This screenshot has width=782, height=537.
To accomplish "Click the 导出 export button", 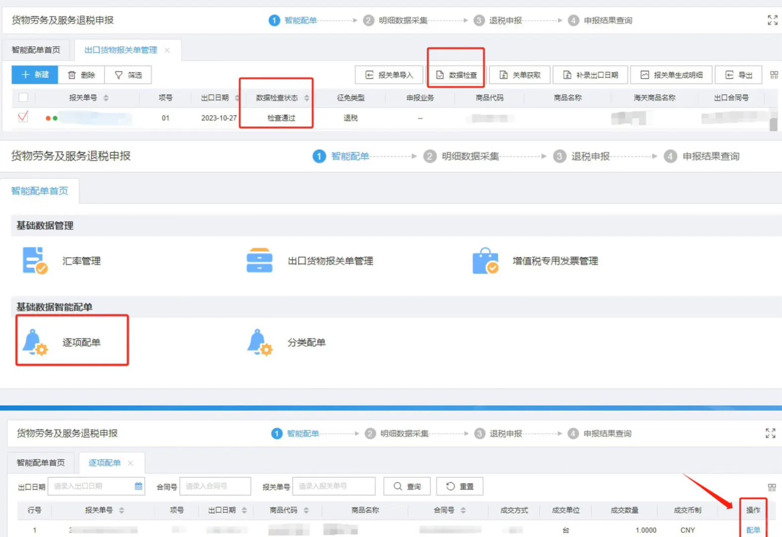I will point(738,75).
